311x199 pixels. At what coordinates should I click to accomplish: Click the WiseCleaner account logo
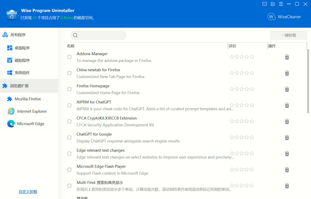(271, 16)
